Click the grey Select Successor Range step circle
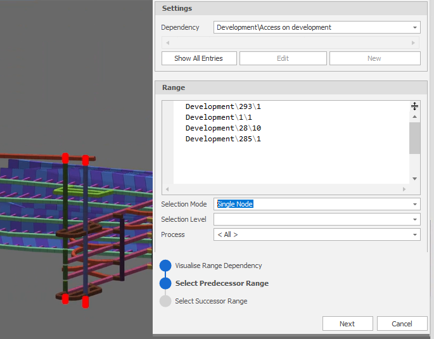Viewport: 434px width, 339px height. point(165,301)
